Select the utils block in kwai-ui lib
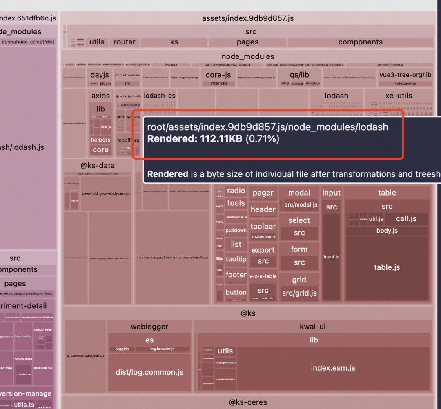The image size is (441, 409). coord(225,351)
